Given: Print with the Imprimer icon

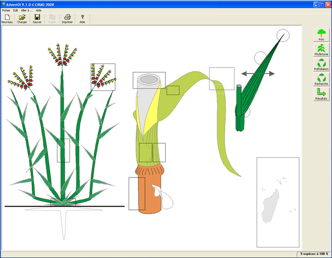Looking at the screenshot, I should tap(67, 19).
